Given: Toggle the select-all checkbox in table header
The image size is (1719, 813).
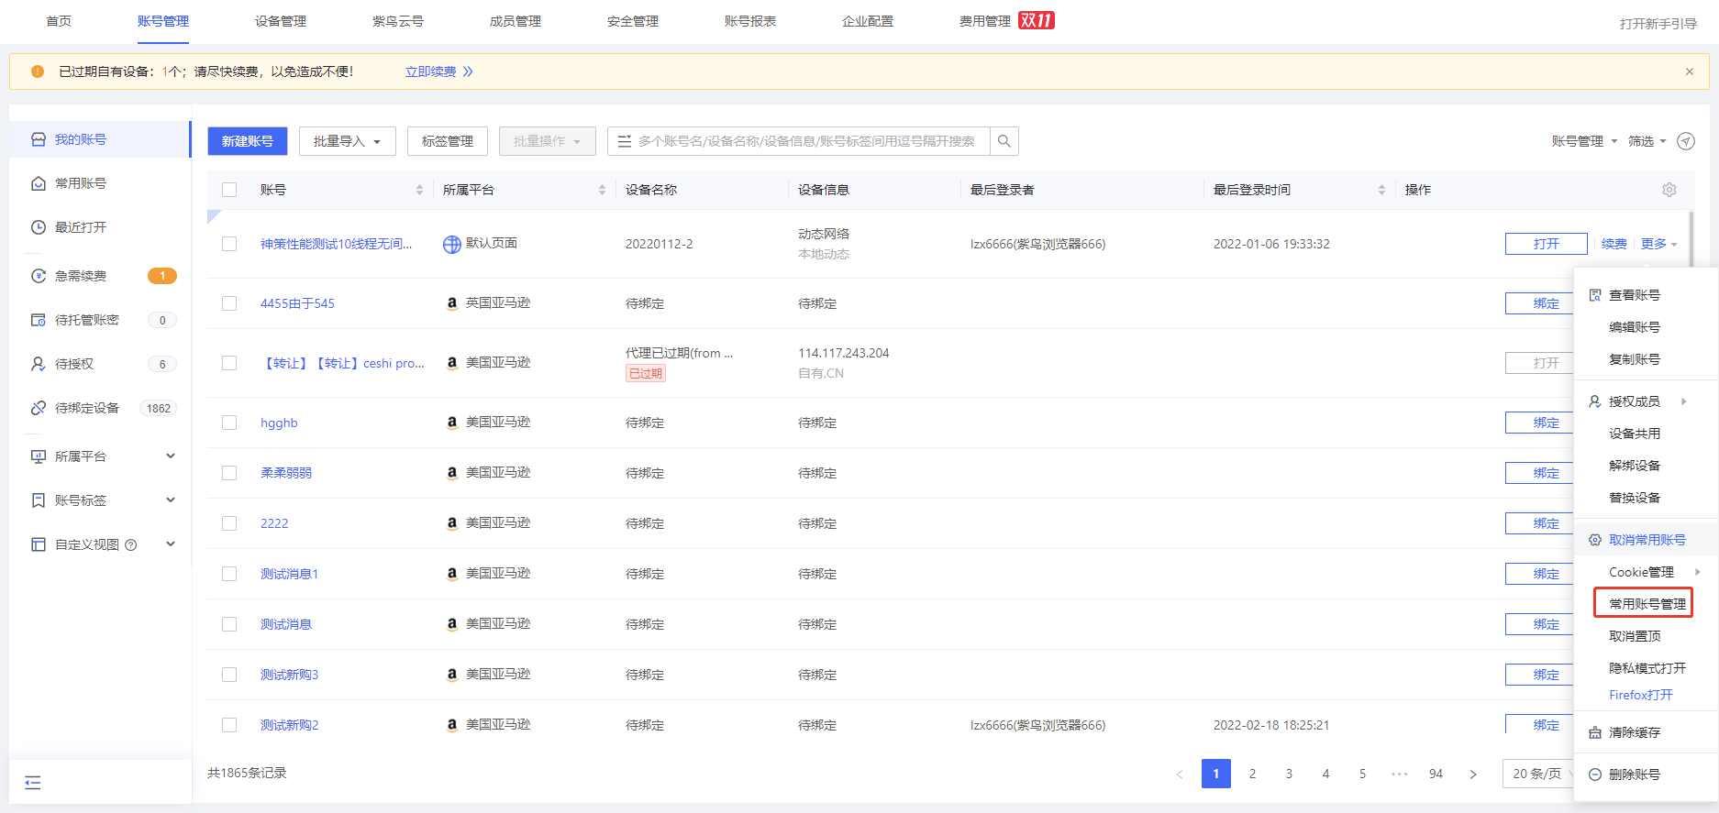Looking at the screenshot, I should [x=229, y=190].
